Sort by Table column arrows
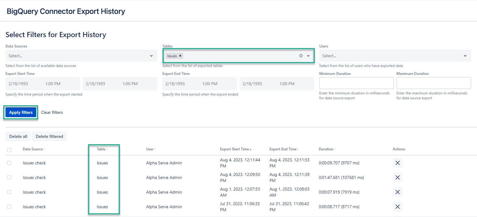Screen dimensions: 477x217 107,149
